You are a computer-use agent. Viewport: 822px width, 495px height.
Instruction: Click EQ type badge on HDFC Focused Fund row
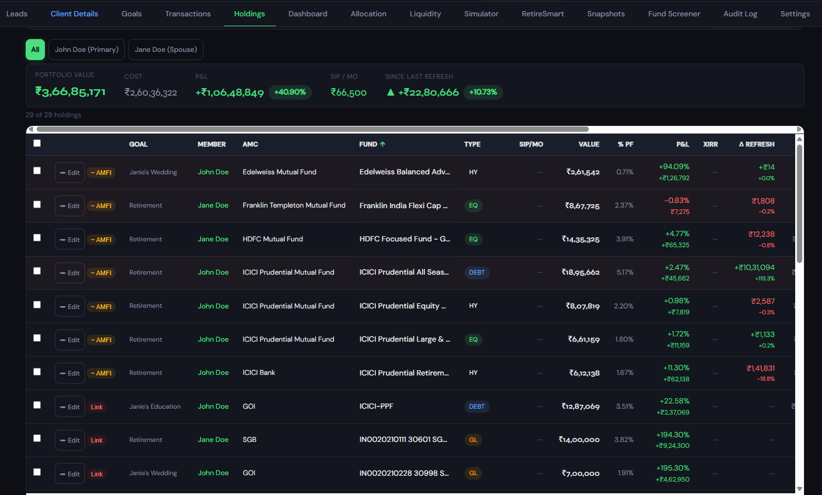click(473, 239)
